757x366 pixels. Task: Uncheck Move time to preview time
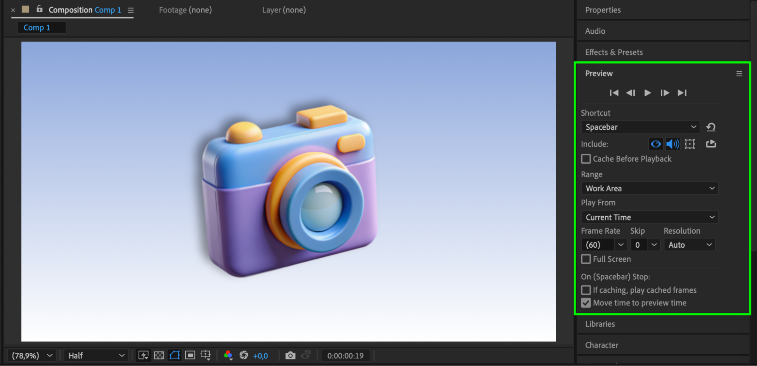[x=586, y=303]
